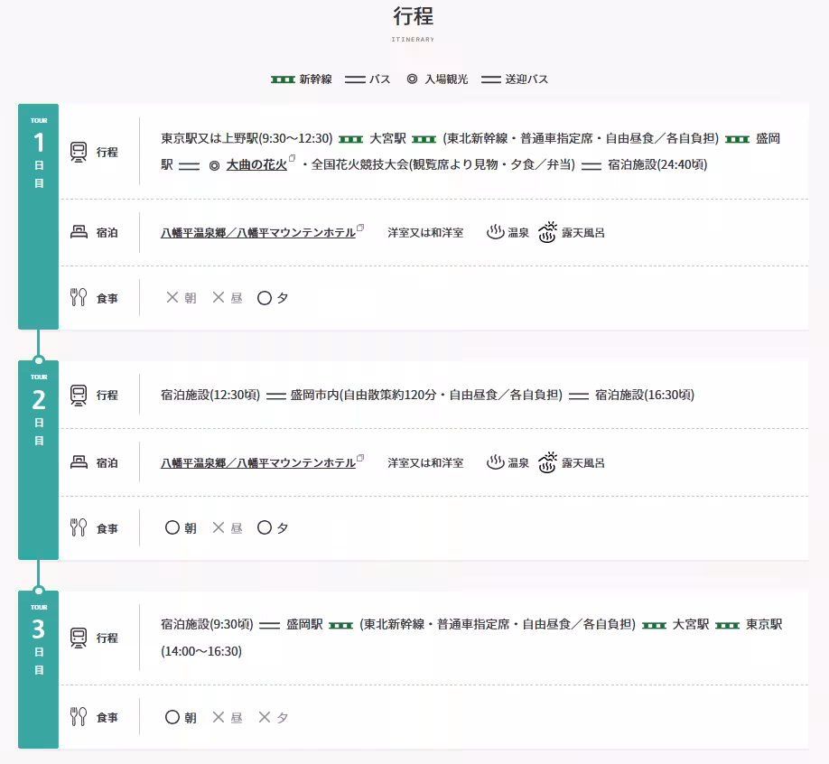Screen dimensions: 829x764
Task: Click the day 2 温泉 label text
Action: click(x=518, y=462)
